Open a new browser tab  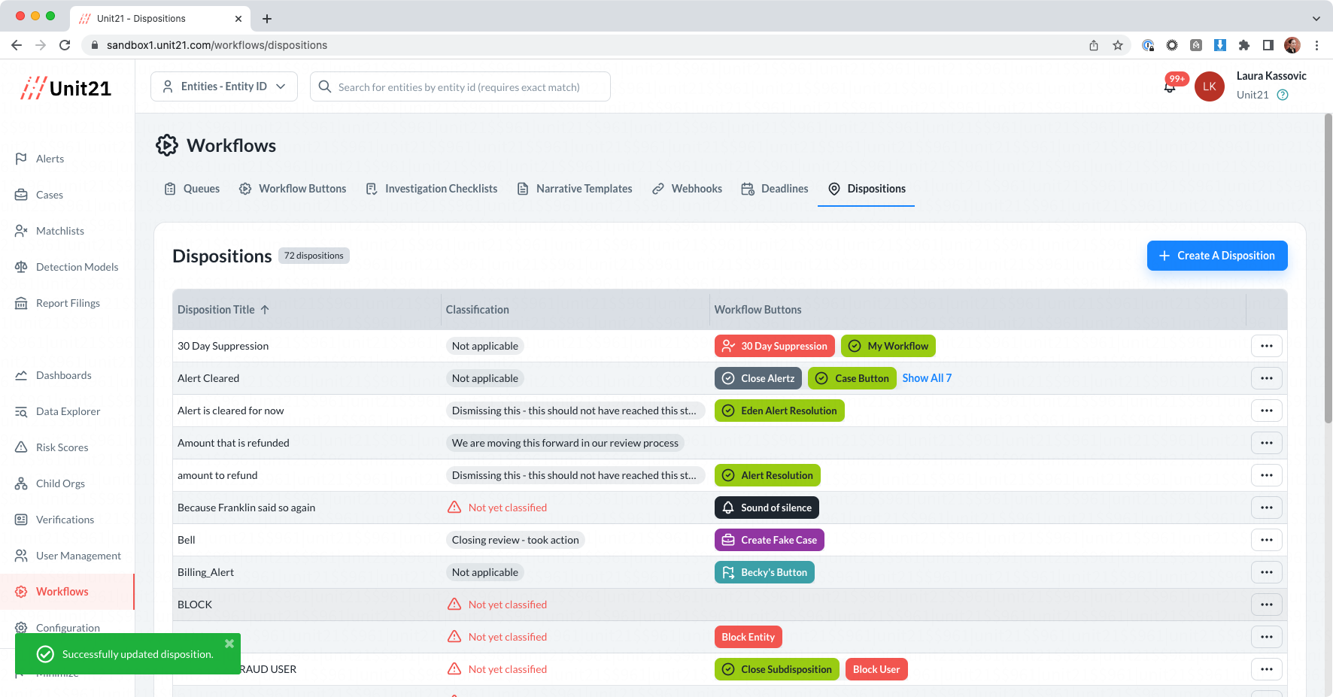click(267, 19)
